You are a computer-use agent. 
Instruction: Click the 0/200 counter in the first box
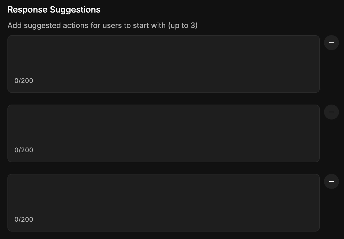[24, 81]
